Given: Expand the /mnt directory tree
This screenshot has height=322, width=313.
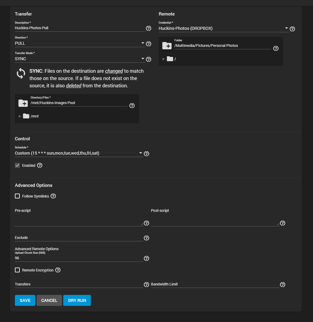Looking at the screenshot, I should tap(19, 116).
